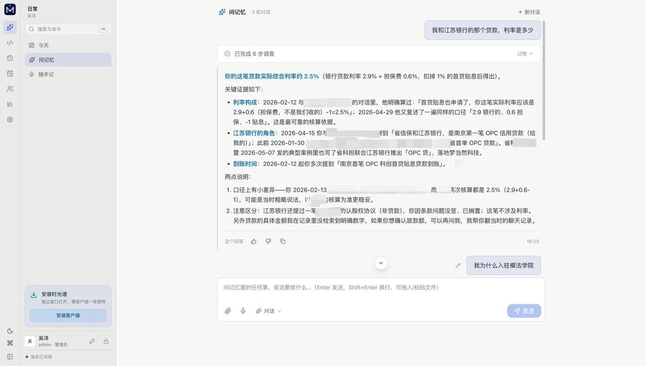Toggle dark mode moon icon
Image resolution: width=646 pixels, height=366 pixels.
[10, 331]
